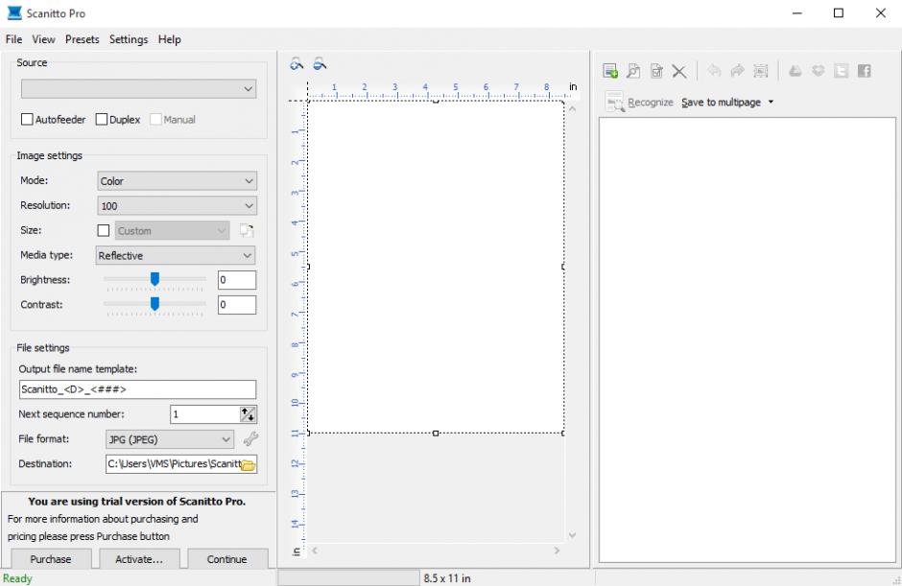Image resolution: width=902 pixels, height=586 pixels.
Task: Click the Contrast value field
Action: coord(237,305)
